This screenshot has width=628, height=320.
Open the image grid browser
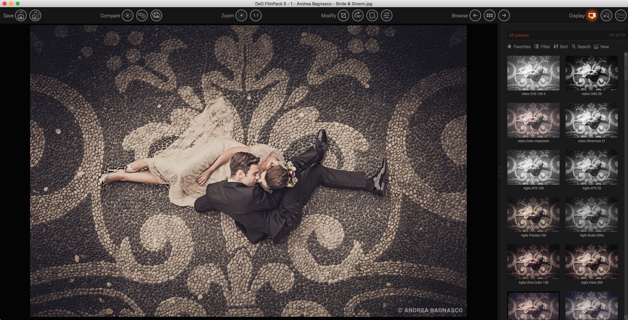(x=489, y=15)
